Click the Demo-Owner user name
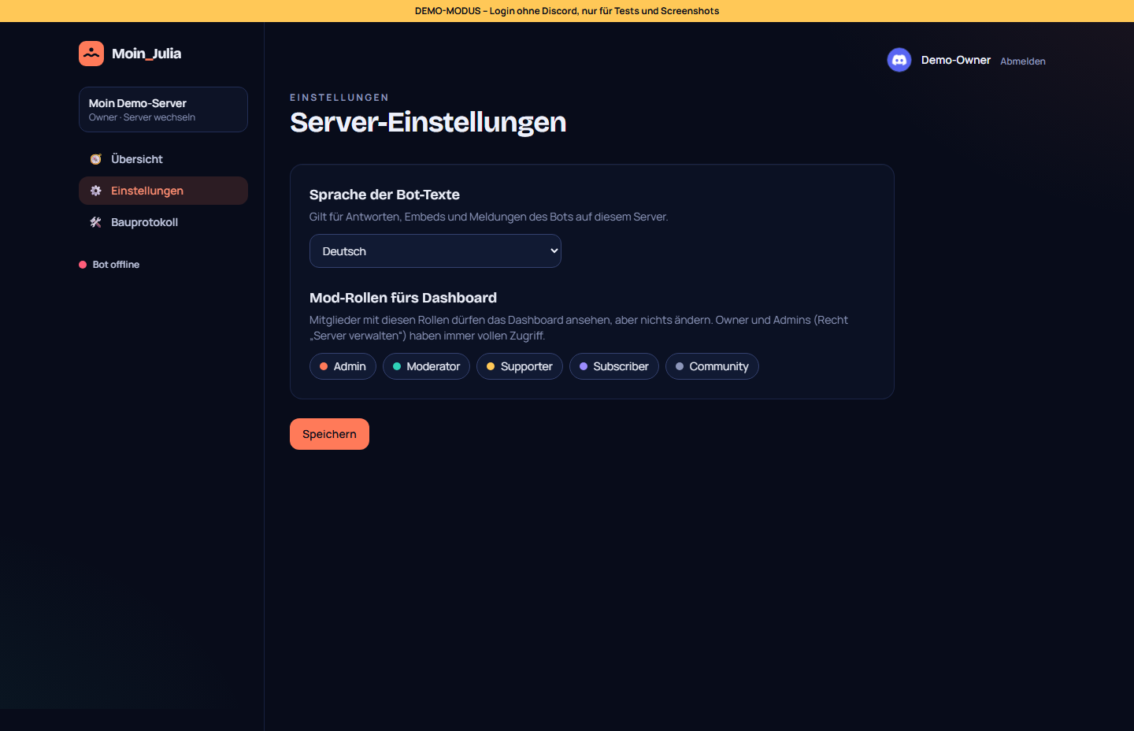 coord(956,60)
